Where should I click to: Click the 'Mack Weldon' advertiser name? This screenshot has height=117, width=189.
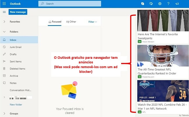[148, 42]
